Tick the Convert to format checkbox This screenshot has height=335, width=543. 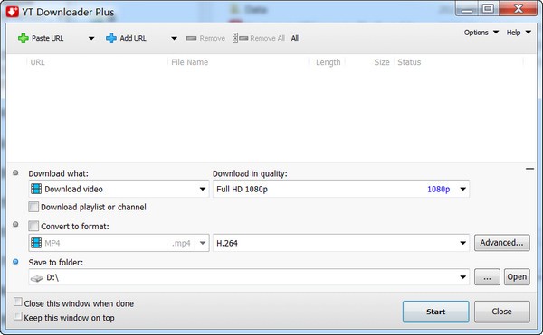pos(33,227)
